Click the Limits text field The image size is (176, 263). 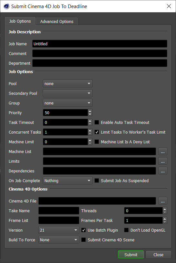pos(100,161)
